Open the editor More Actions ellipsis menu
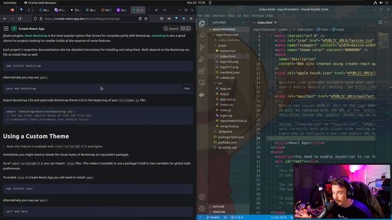The width and height of the screenshot is (392, 220). tap(386, 22)
